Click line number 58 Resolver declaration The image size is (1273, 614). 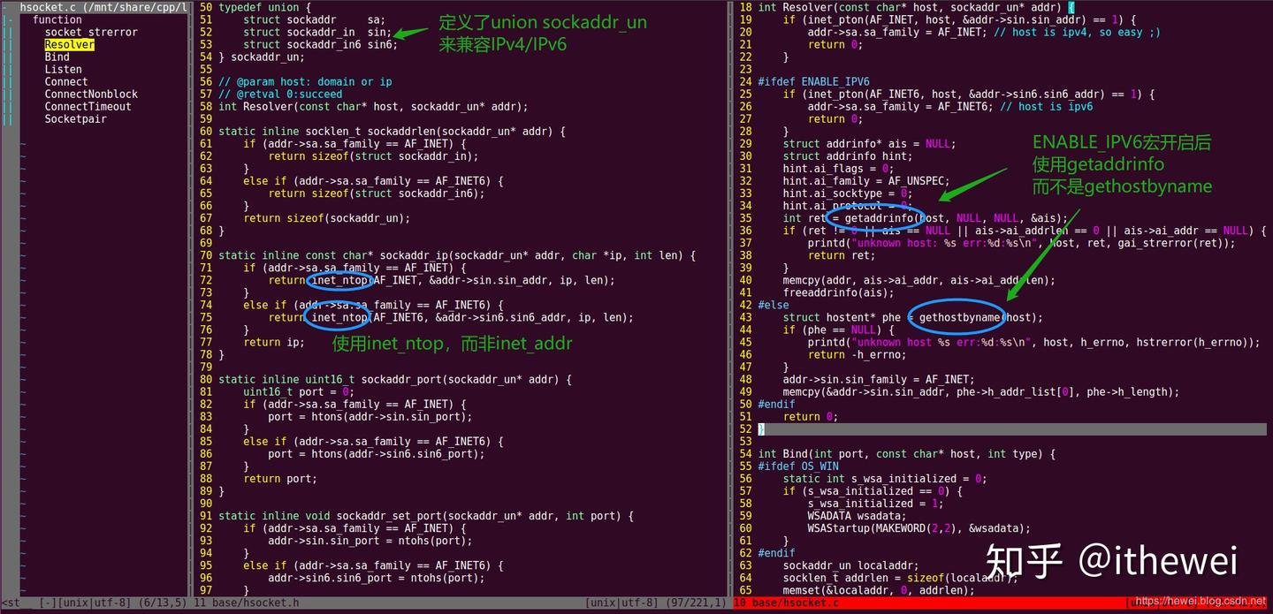pos(205,106)
